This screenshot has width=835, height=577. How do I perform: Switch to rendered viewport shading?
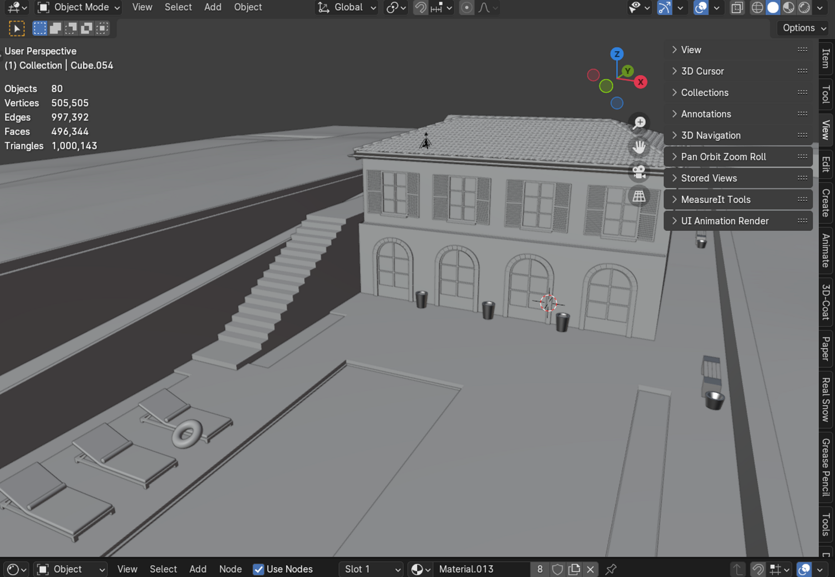pyautogui.click(x=804, y=7)
